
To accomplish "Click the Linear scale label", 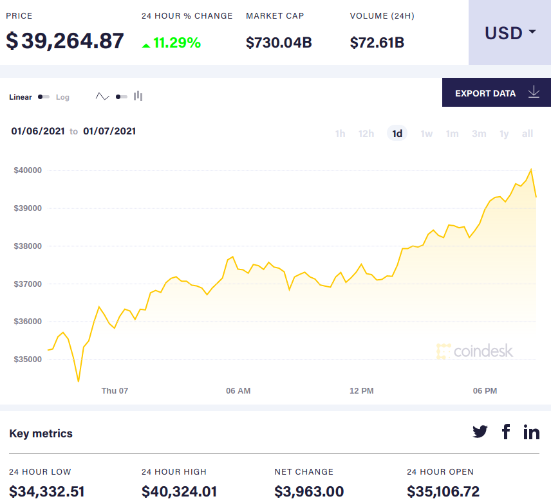I will pyautogui.click(x=21, y=97).
